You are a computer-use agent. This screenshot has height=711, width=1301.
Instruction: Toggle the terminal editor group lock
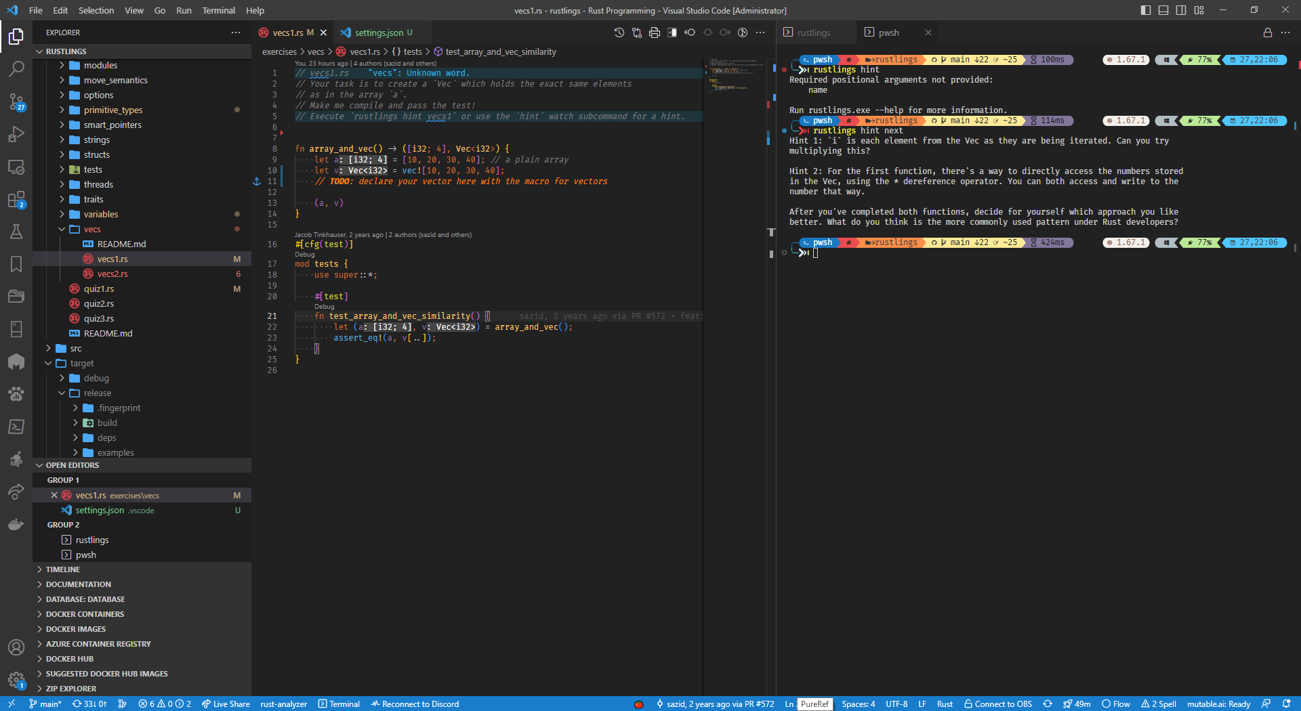click(x=1267, y=33)
